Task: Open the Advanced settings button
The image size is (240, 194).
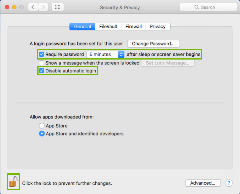Action: click(203, 183)
